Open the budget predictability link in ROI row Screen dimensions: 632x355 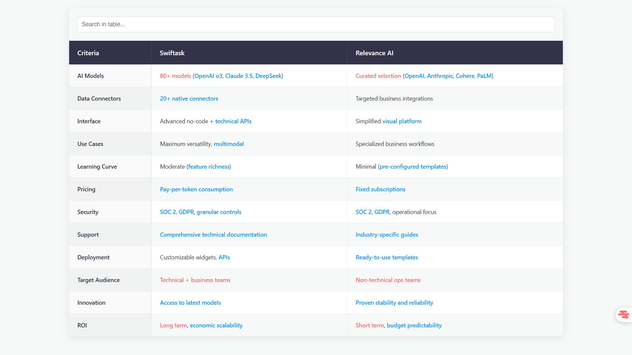pos(414,325)
